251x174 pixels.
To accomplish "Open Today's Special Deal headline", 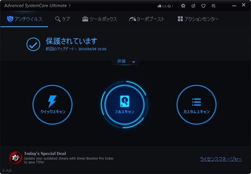I will [45, 154].
